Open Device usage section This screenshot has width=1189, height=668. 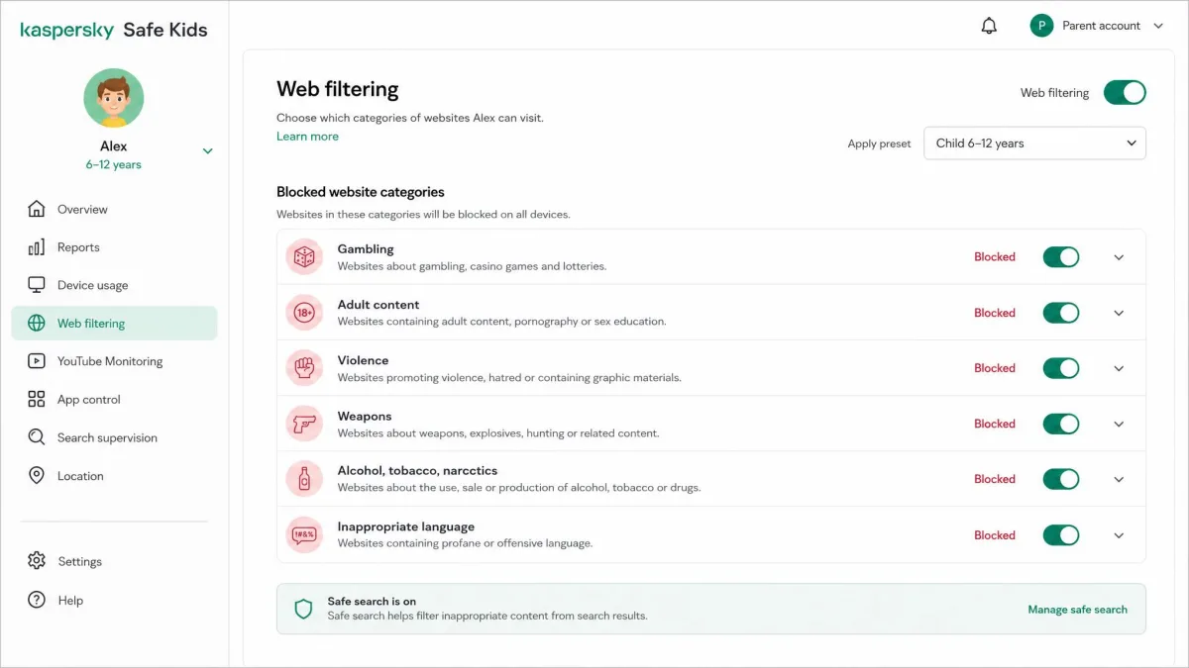click(x=114, y=285)
